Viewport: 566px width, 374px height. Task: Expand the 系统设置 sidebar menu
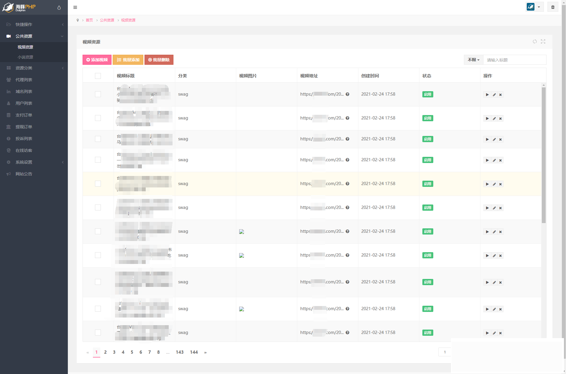click(34, 162)
